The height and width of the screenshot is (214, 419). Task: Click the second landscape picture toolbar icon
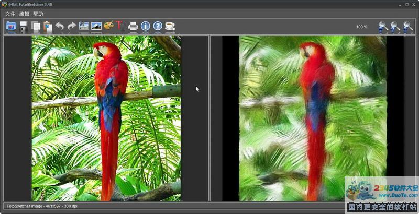point(96,26)
